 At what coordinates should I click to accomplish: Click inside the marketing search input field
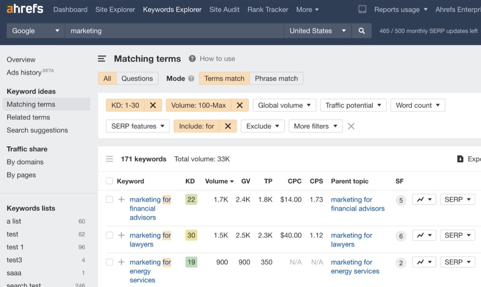(172, 31)
